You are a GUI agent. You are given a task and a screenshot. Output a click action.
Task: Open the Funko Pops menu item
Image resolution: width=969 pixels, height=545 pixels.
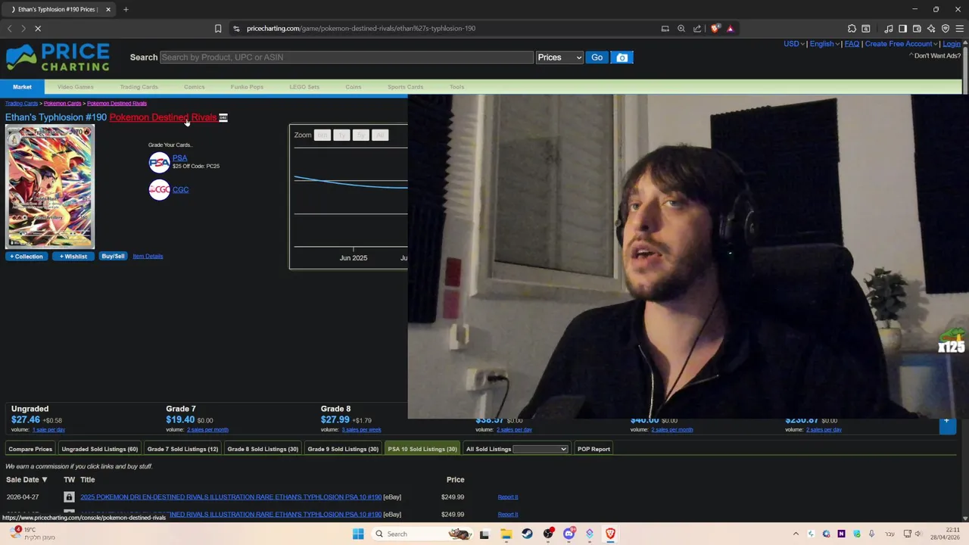[x=247, y=87]
